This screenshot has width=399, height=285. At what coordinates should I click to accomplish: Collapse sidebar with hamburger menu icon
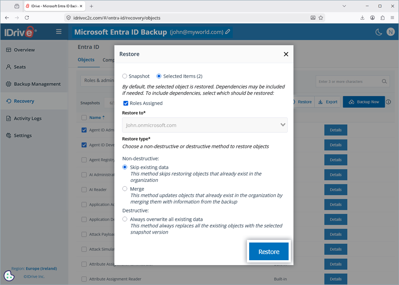click(x=59, y=31)
